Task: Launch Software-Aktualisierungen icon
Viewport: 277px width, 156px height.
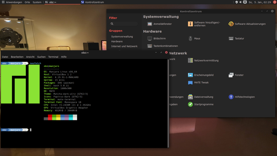Action: pos(231,24)
